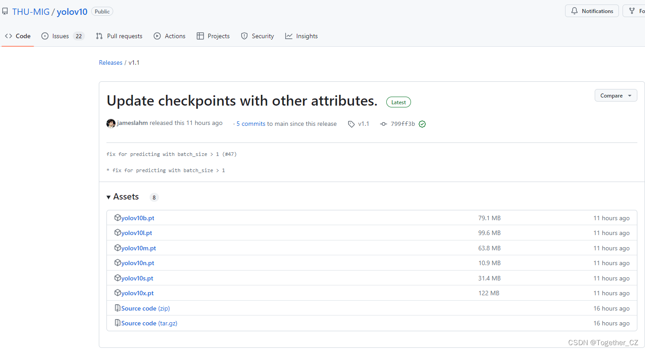645x351 pixels.
Task: Click file icon beside Source code (tar.gz)
Action: 118,323
